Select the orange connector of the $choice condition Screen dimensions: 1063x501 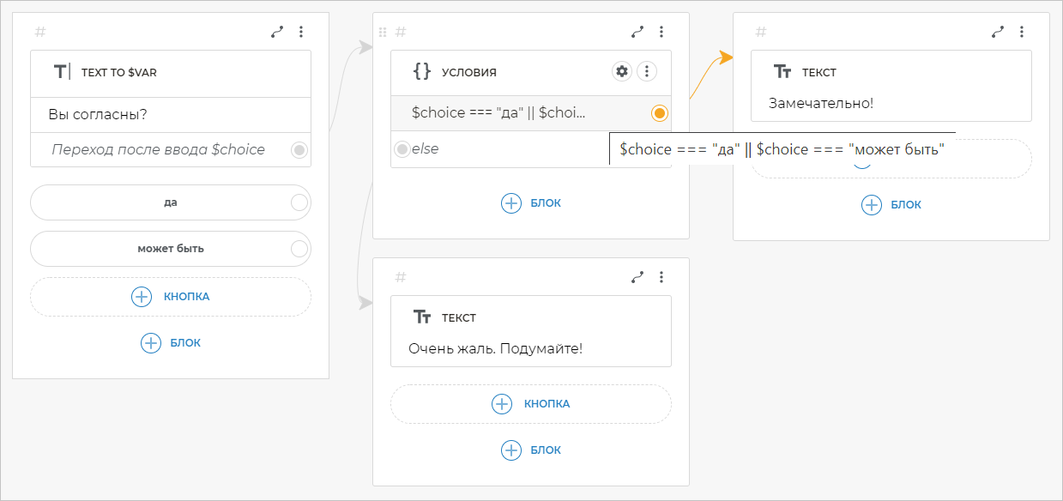click(x=659, y=113)
